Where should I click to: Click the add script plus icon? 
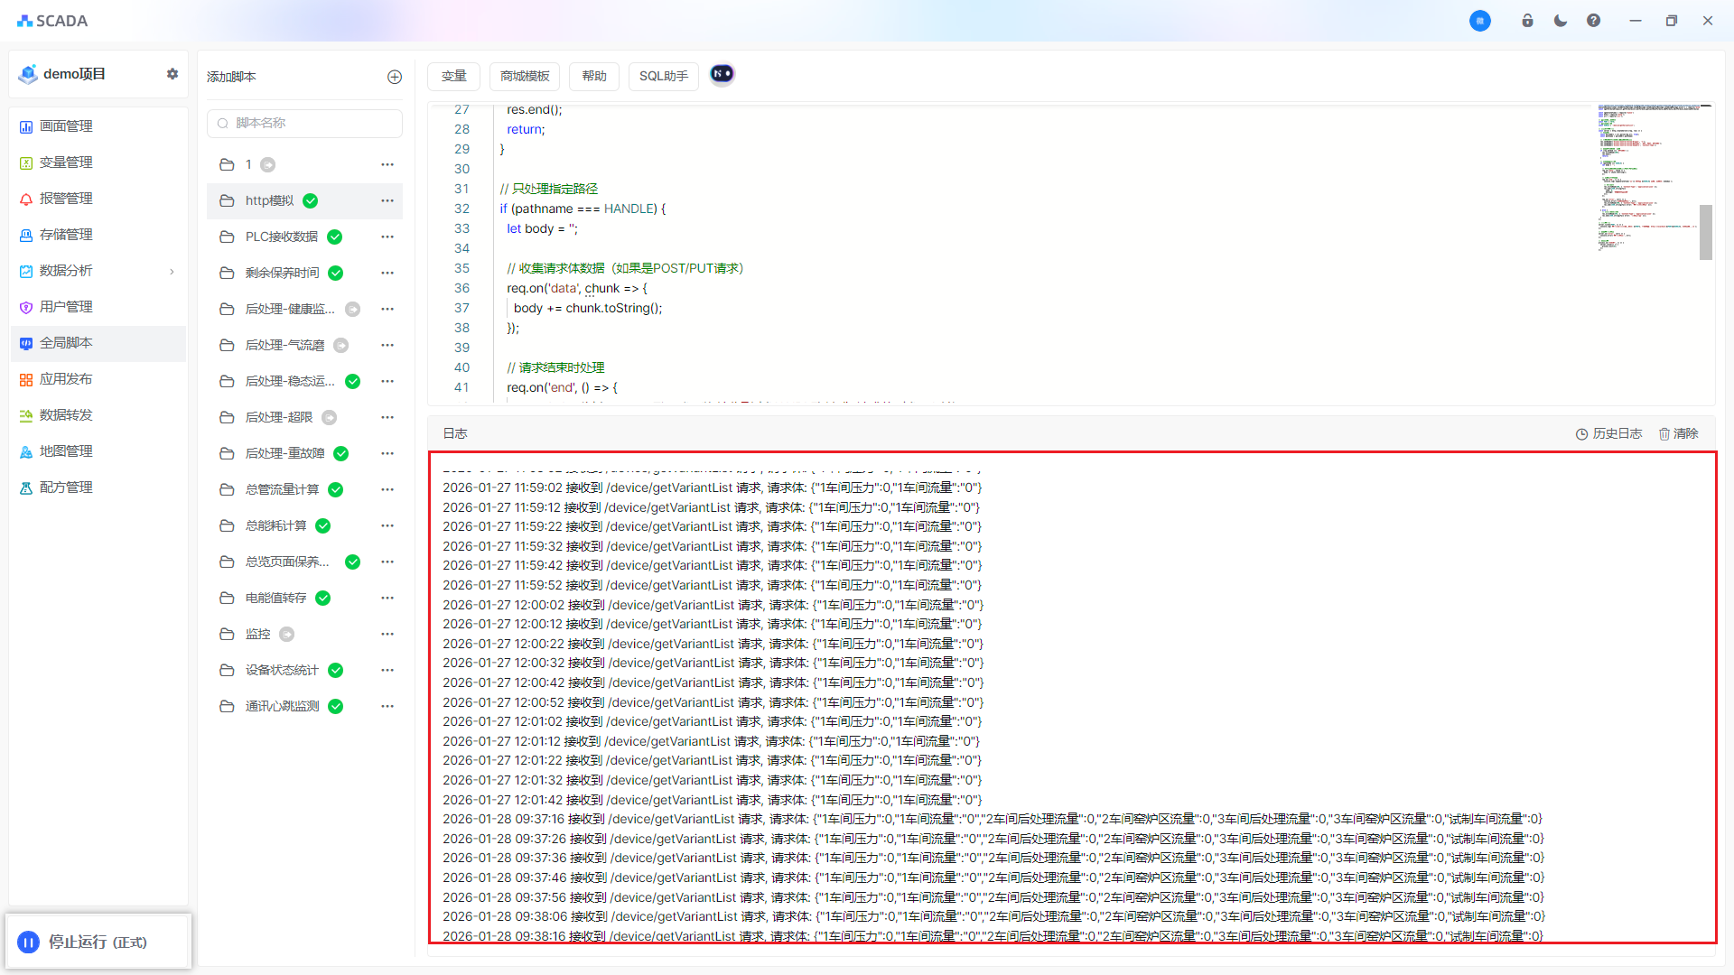click(395, 77)
